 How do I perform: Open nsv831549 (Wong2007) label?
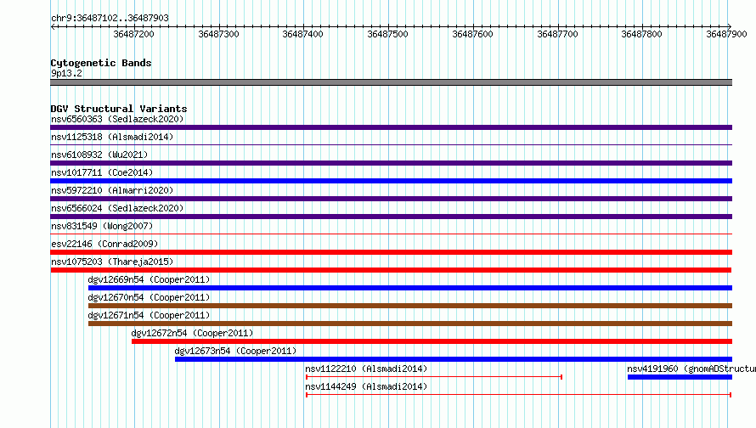point(102,226)
